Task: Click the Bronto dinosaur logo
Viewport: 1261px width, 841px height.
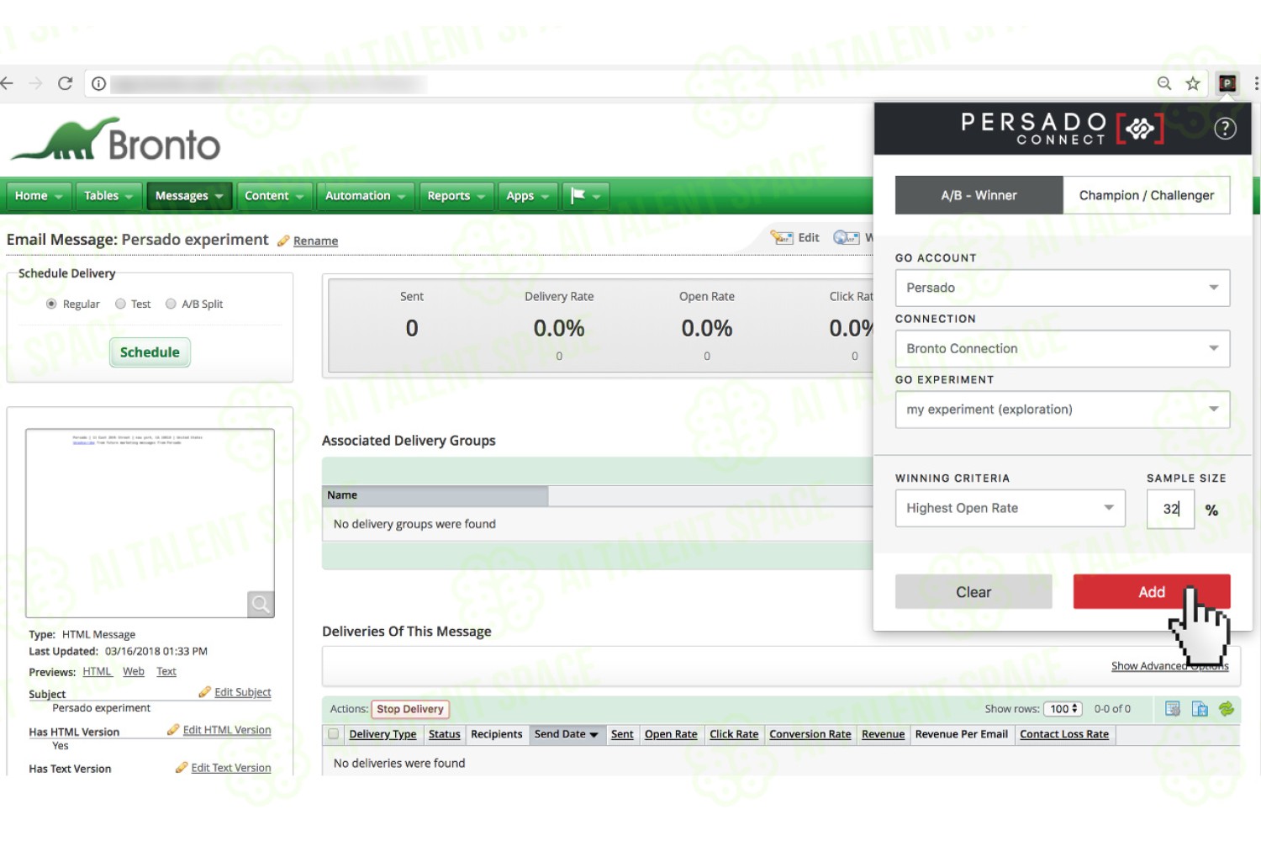Action: (x=115, y=140)
